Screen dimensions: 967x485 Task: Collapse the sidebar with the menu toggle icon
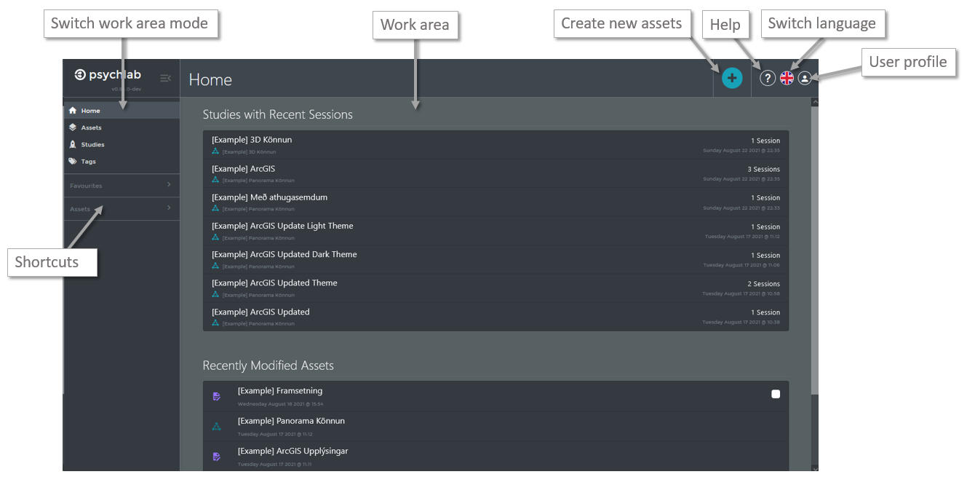tap(165, 78)
